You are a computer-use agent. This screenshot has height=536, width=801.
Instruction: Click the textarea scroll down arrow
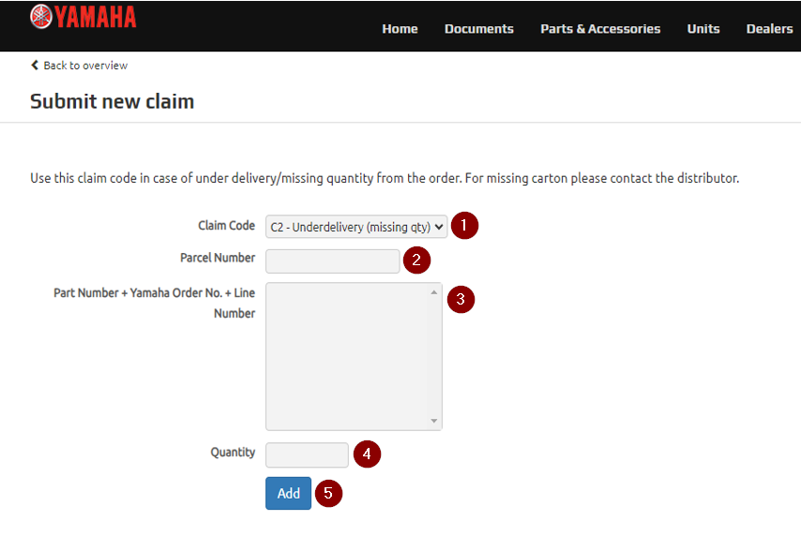point(433,421)
